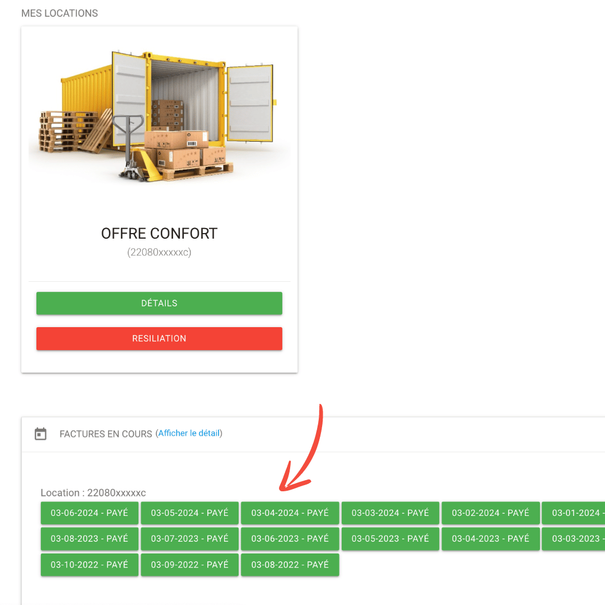
Task: View invoice 03-04-2023 - PAYÉ
Action: (x=491, y=539)
